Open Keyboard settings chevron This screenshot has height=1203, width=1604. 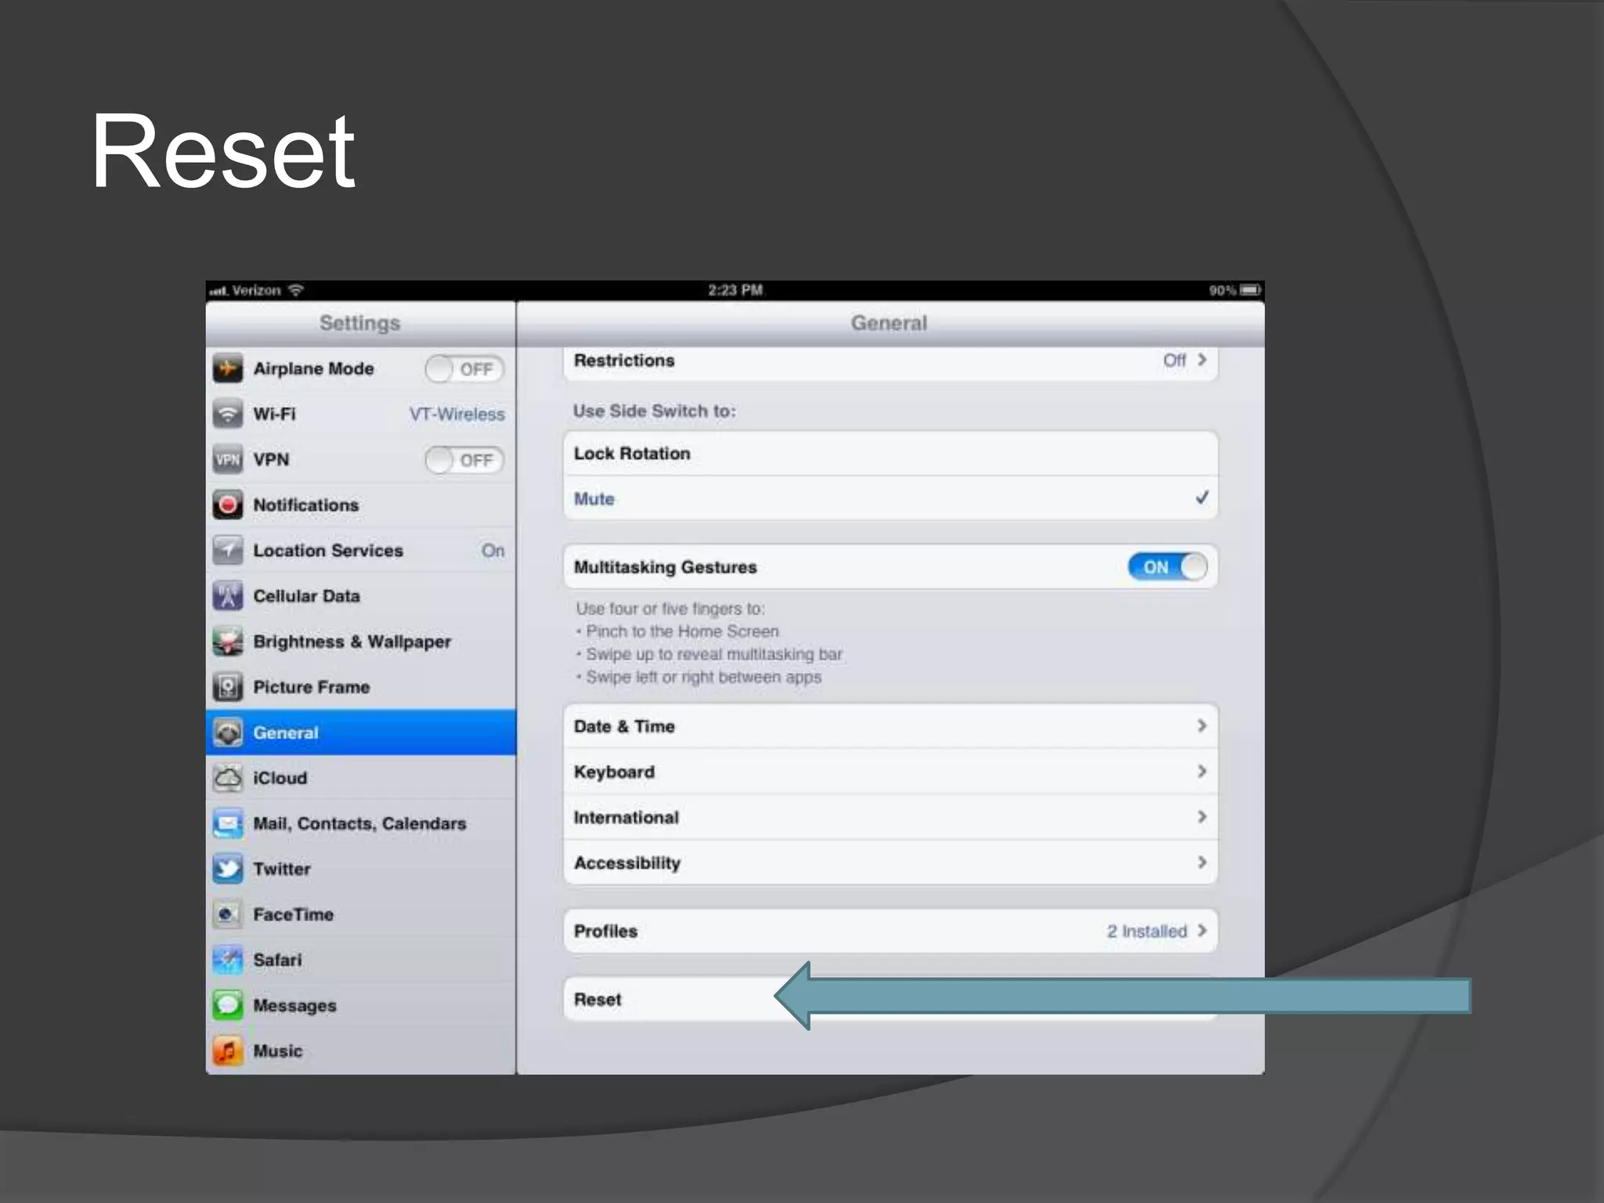coord(1201,771)
